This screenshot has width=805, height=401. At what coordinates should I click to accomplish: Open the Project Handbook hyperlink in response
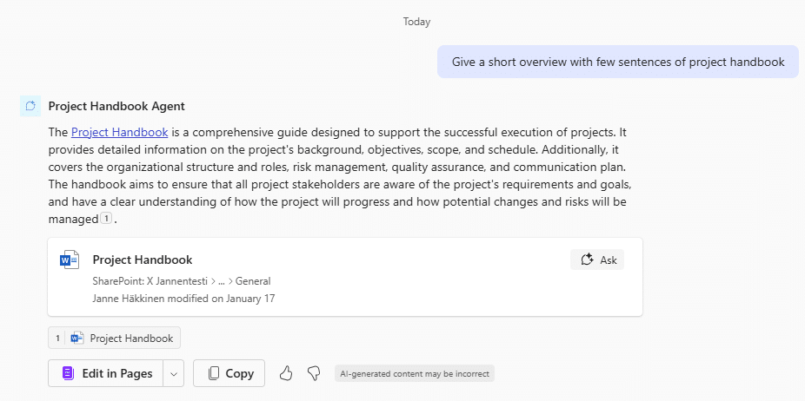(x=120, y=132)
